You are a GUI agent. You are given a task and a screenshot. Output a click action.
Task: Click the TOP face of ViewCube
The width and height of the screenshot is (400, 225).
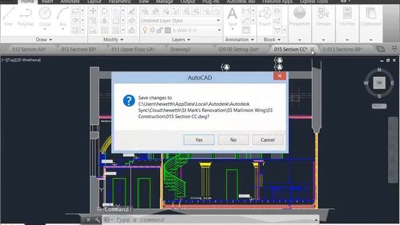point(379,83)
